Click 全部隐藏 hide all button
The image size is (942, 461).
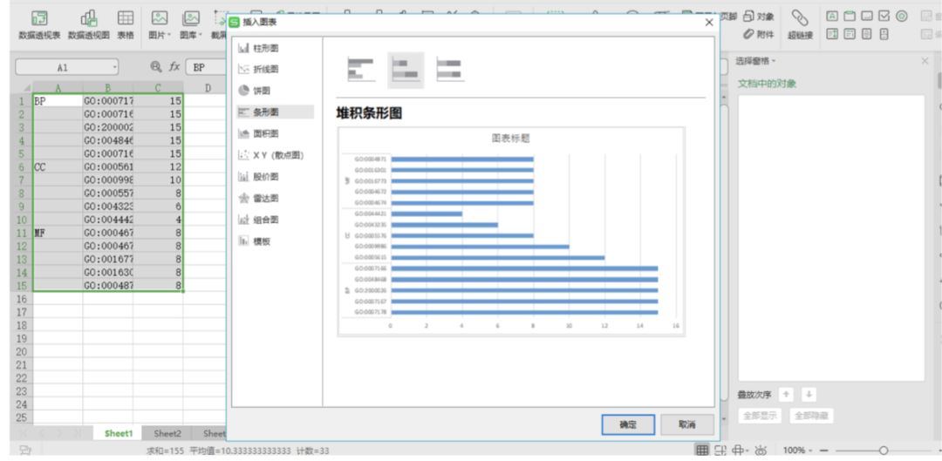[811, 416]
